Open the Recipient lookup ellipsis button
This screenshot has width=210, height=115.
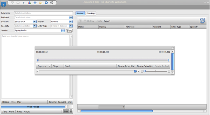[x=71, y=17]
